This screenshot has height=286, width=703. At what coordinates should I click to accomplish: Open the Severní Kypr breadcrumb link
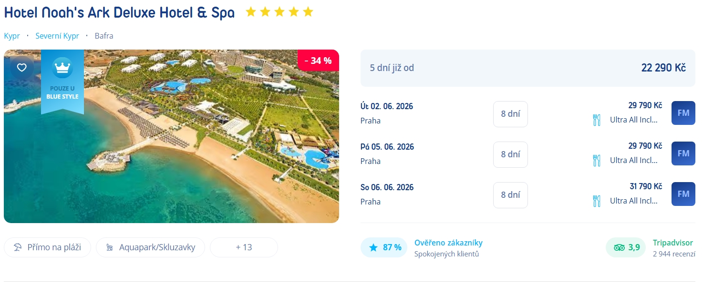57,36
